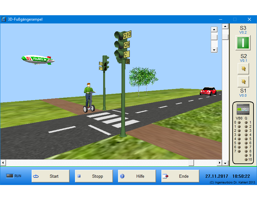Click the window icon in the title bar

(4, 19)
